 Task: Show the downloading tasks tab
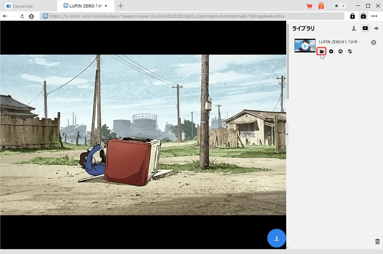[354, 28]
